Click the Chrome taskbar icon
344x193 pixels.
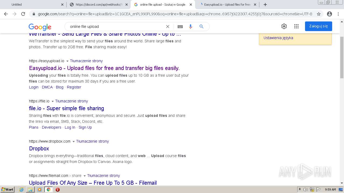point(49,190)
